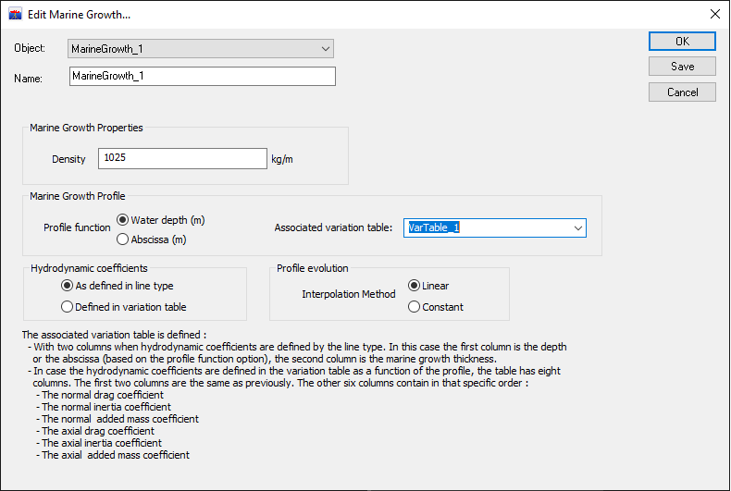This screenshot has height=491, width=731.
Task: Click the Associated variation table label
Action: pyautogui.click(x=333, y=227)
